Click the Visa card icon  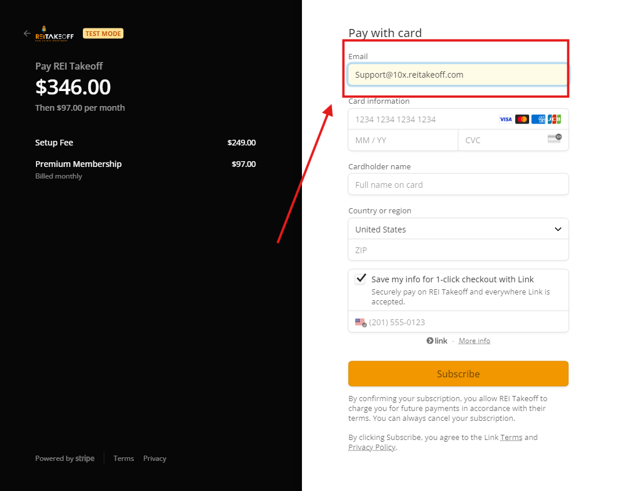[506, 119]
